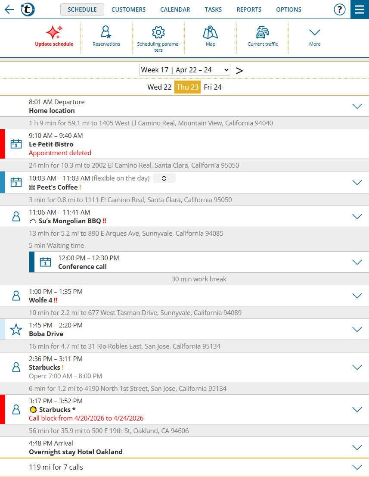Go to next week arrow
Viewport: 369px width, 477px height.
coord(239,70)
